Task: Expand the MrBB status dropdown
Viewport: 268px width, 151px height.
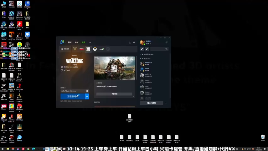Action: point(148,44)
